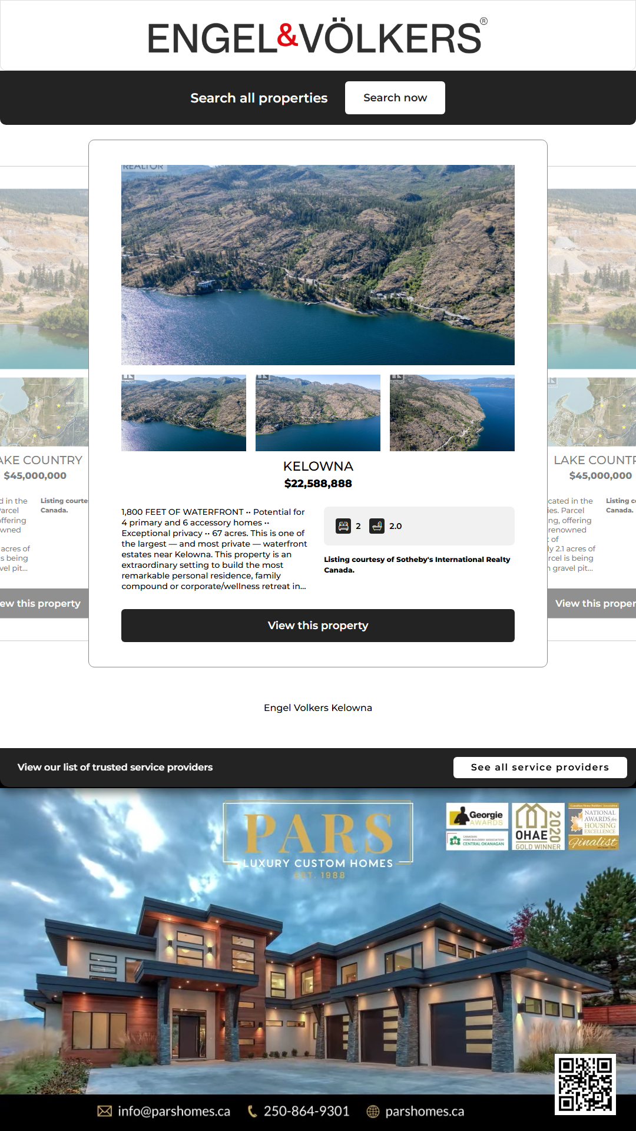Click the bathroom count bathtub icon
This screenshot has height=1131, width=636.
(x=377, y=526)
